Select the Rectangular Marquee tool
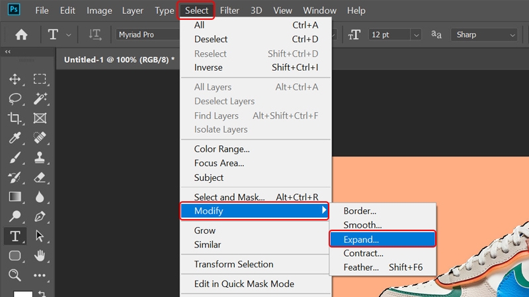Viewport: 529px width, 297px height. click(40, 79)
